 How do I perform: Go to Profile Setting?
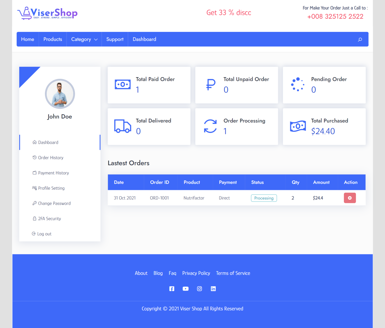tap(51, 188)
